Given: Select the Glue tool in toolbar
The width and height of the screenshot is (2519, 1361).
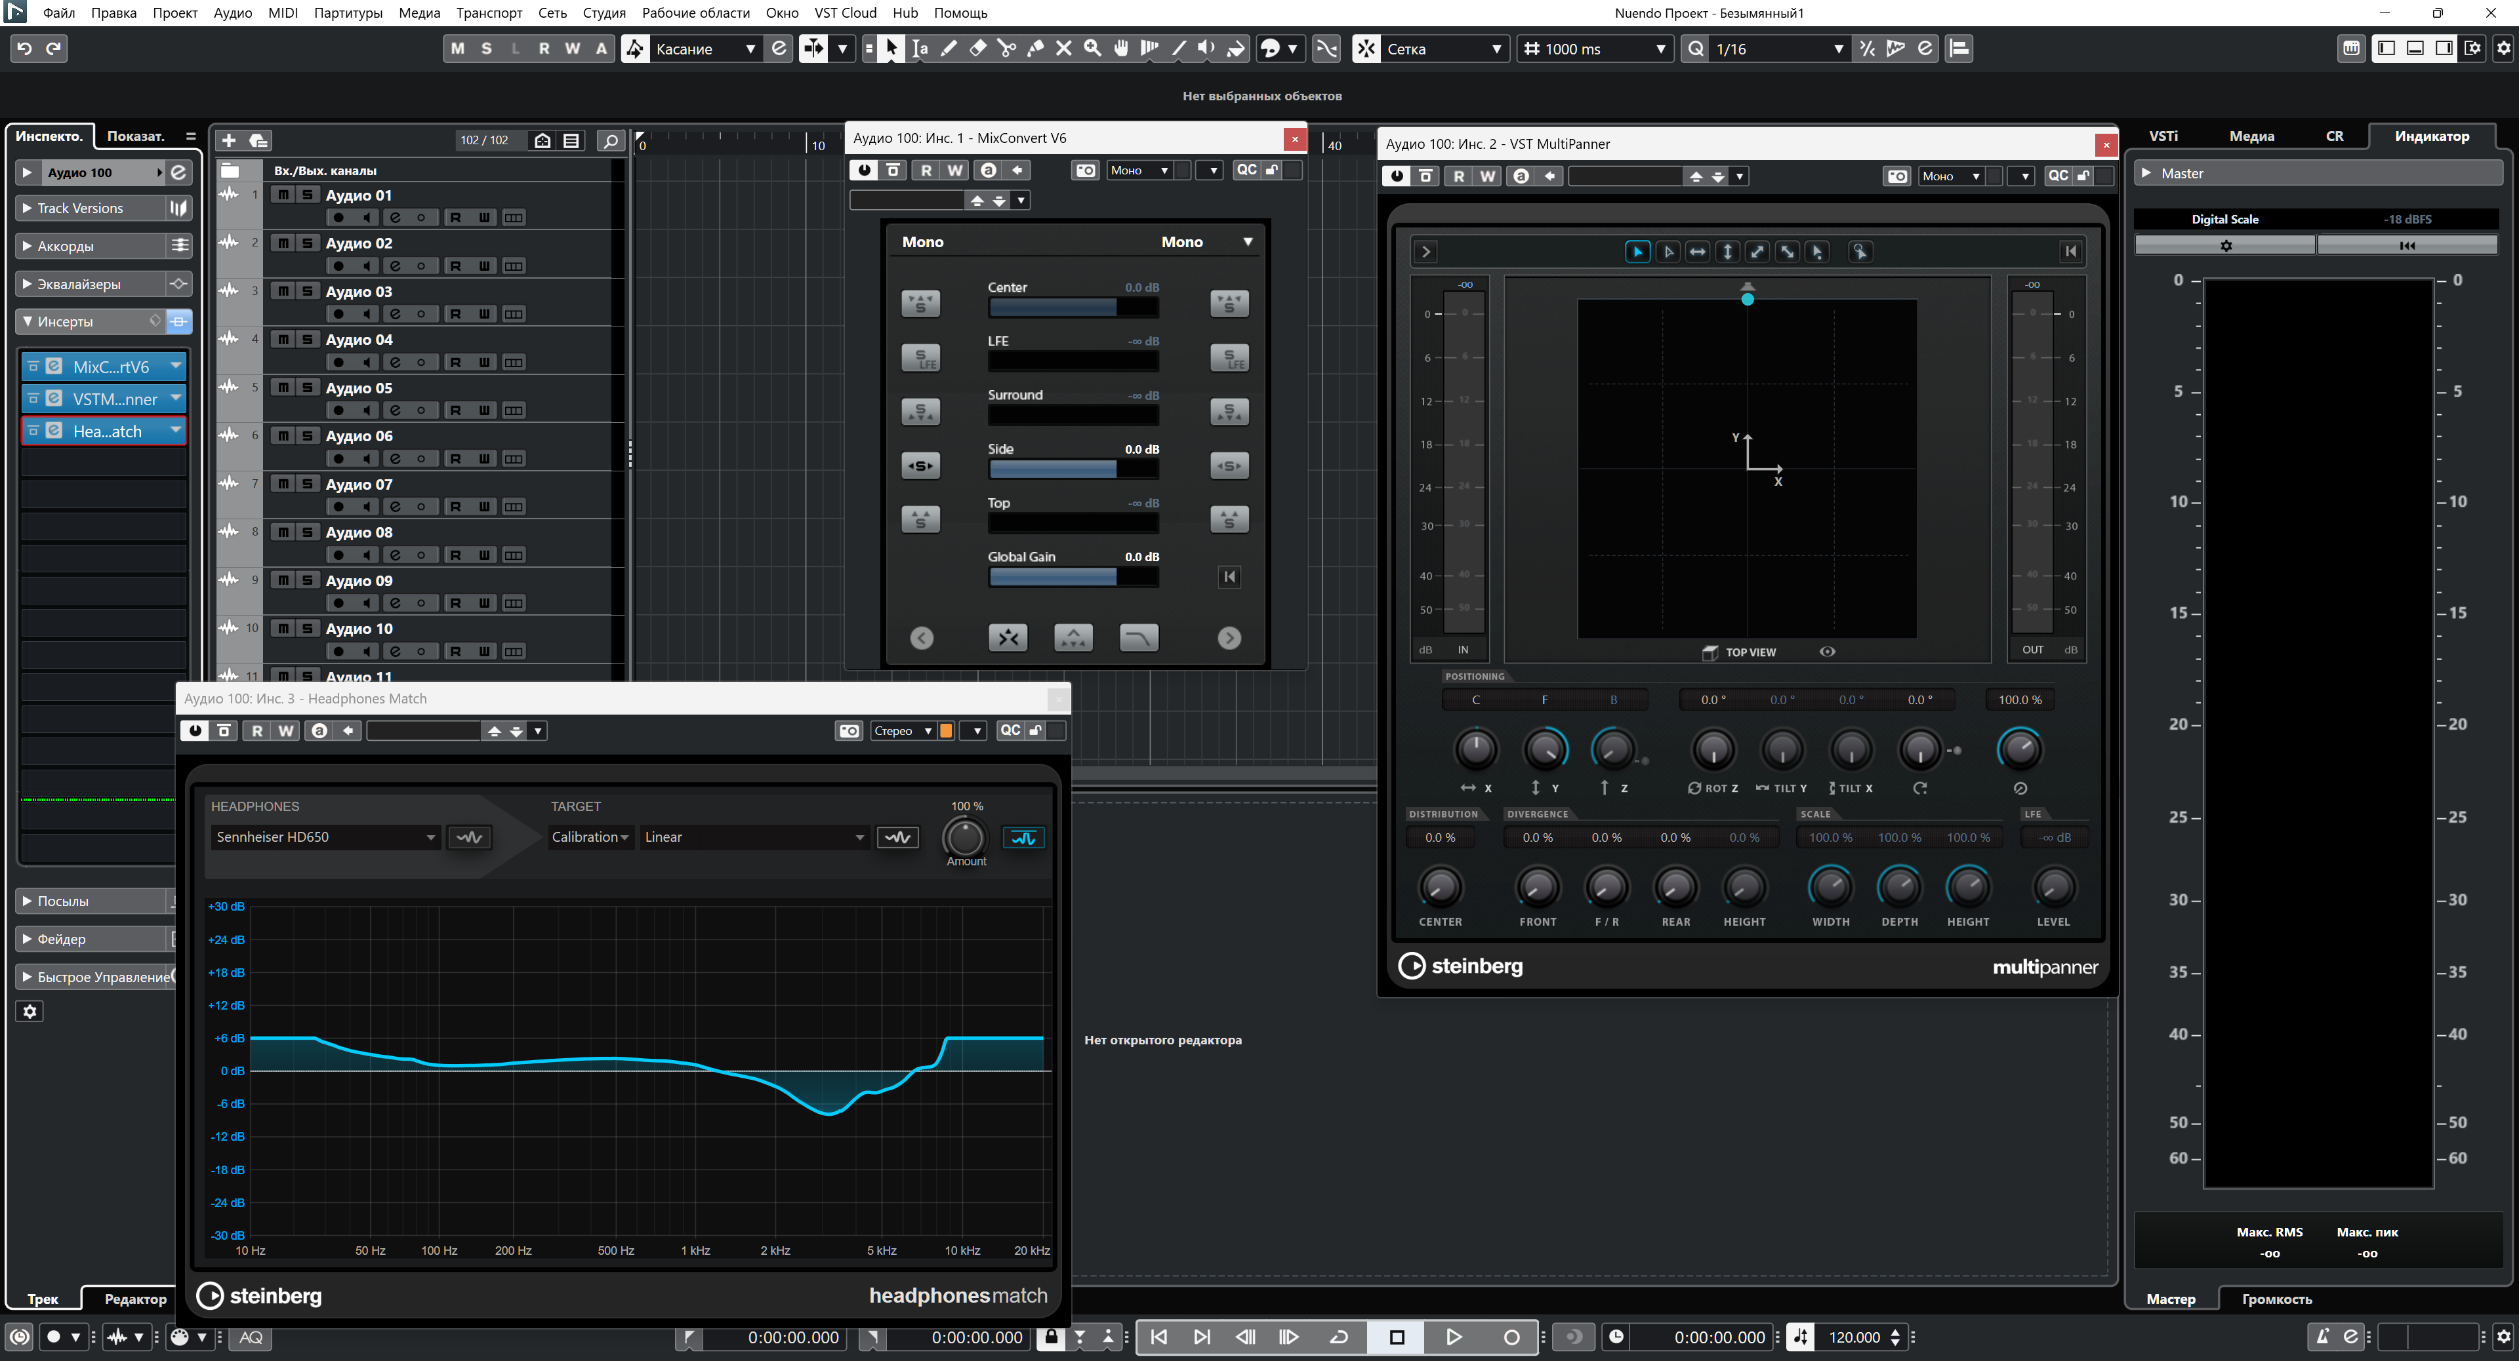Looking at the screenshot, I should (1034, 49).
